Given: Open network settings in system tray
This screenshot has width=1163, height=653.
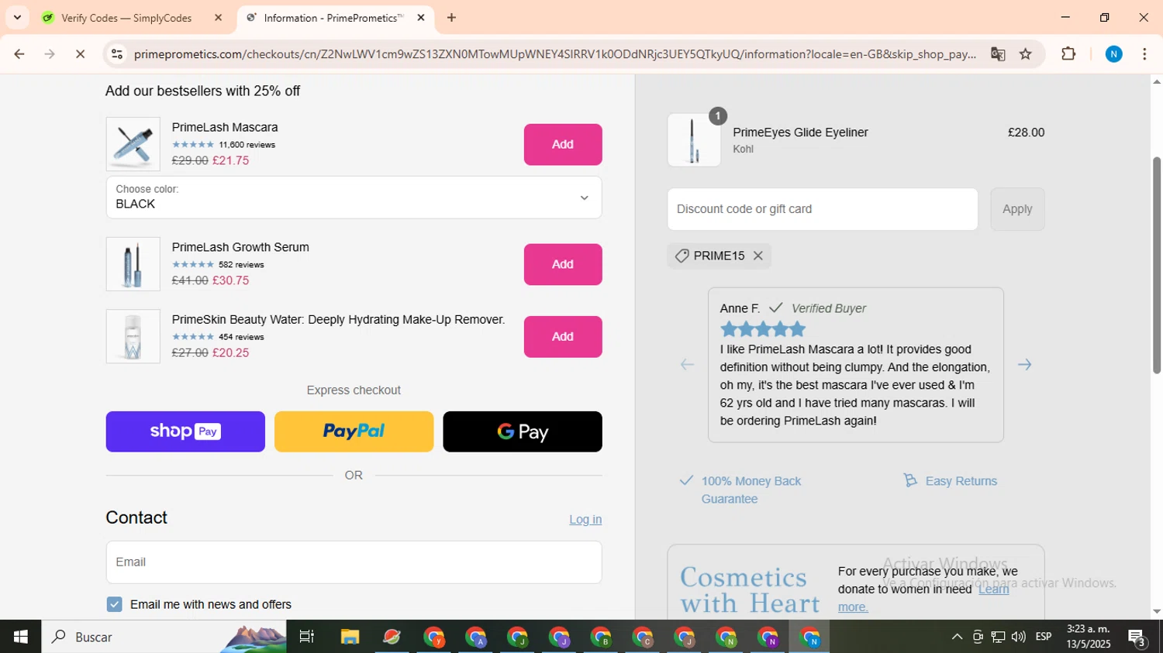Looking at the screenshot, I should [998, 637].
